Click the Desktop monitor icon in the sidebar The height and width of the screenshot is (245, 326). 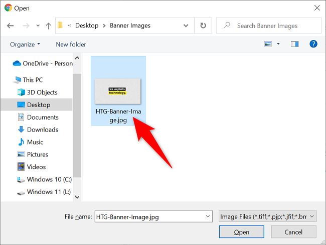click(x=21, y=104)
